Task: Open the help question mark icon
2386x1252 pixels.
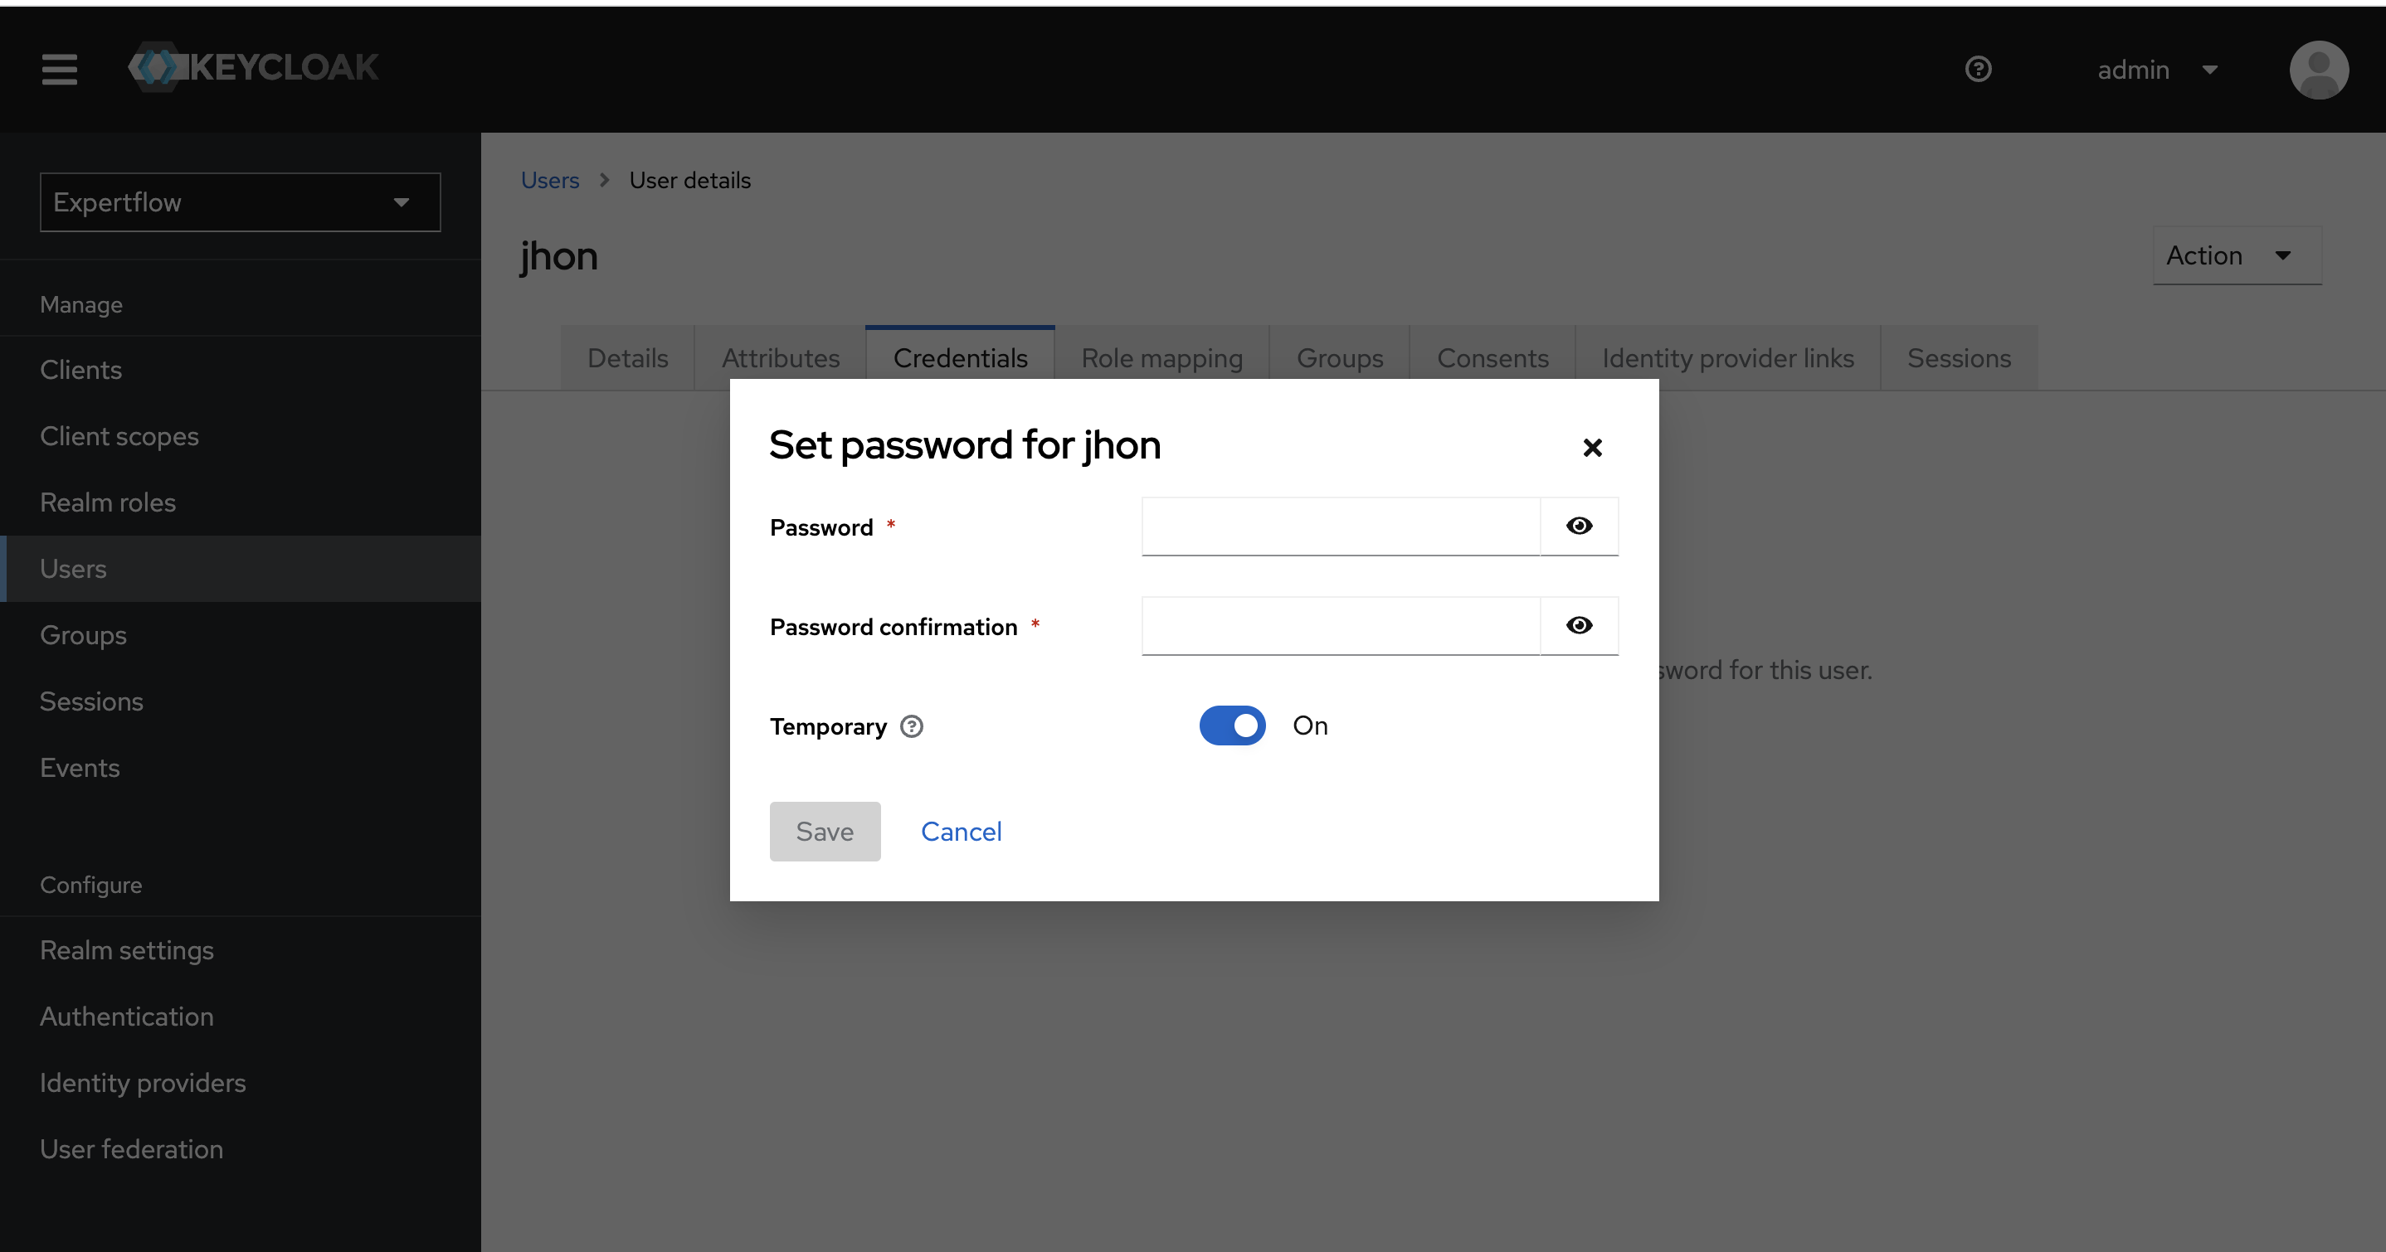Action: [x=1978, y=70]
